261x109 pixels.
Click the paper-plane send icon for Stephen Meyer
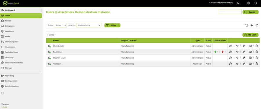click(237, 58)
